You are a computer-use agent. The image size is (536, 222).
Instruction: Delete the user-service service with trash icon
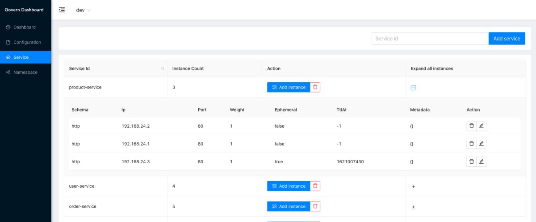point(315,186)
